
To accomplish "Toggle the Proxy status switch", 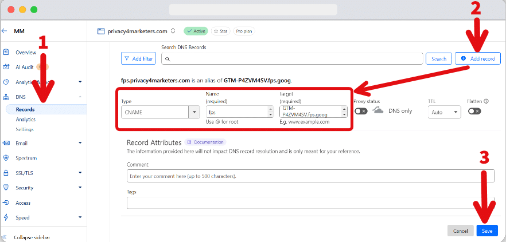I will [361, 111].
